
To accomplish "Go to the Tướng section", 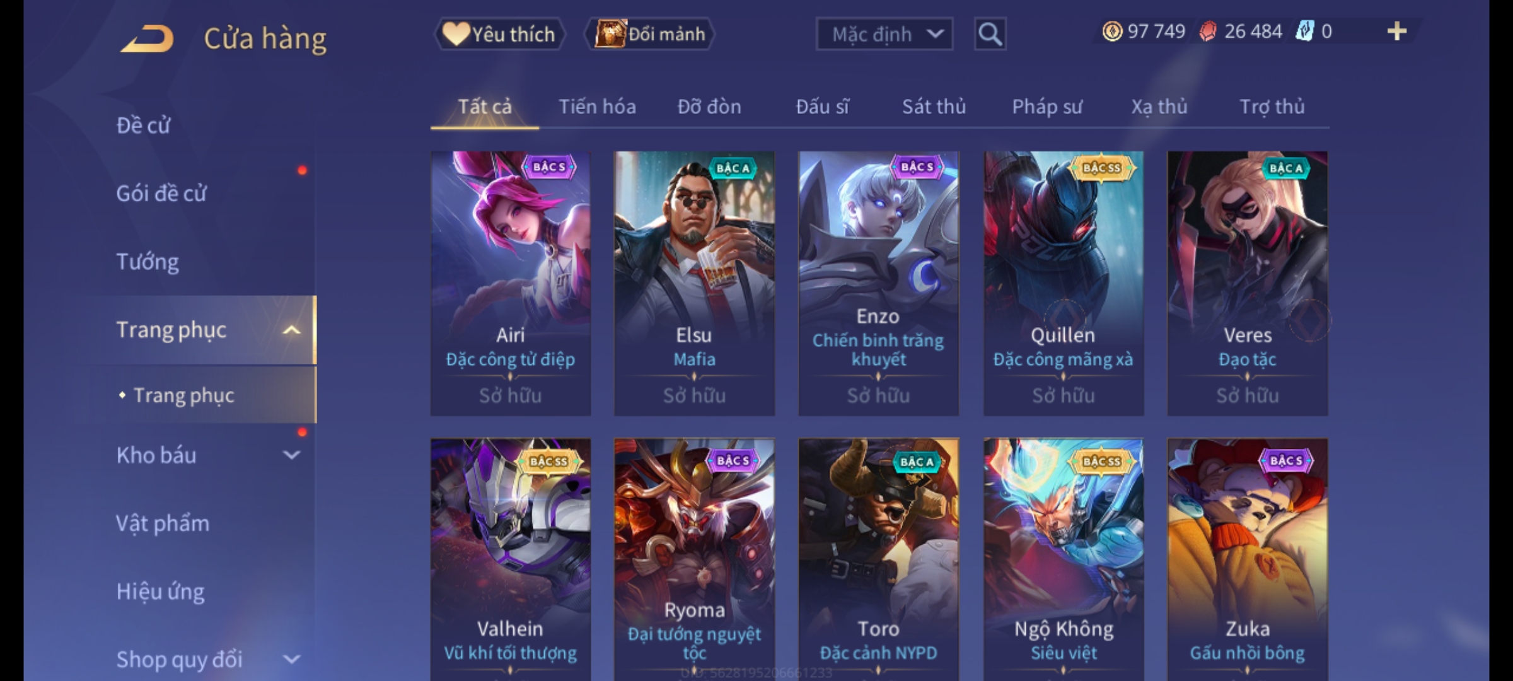I will (148, 262).
